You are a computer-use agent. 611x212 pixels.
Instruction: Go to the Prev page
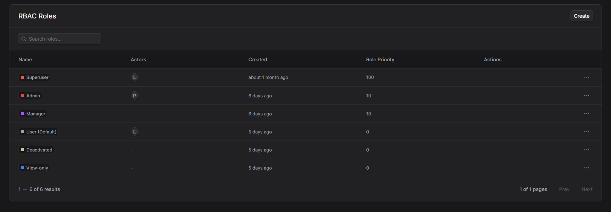click(564, 189)
